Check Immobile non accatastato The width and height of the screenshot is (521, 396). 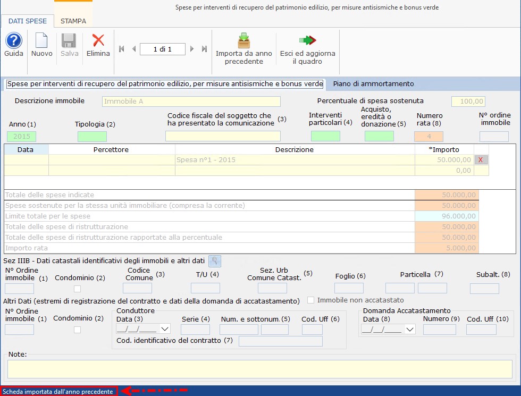(310, 300)
